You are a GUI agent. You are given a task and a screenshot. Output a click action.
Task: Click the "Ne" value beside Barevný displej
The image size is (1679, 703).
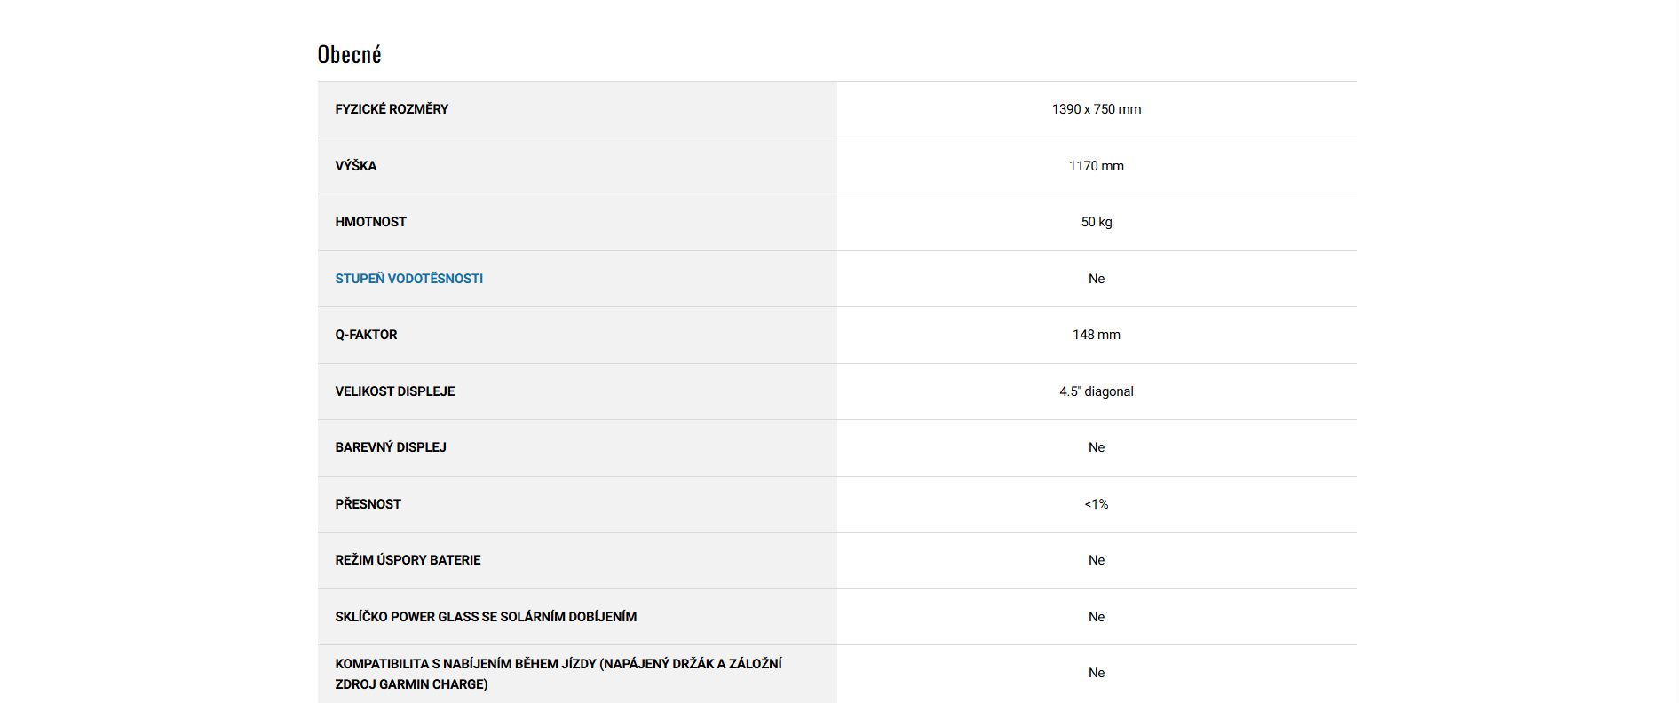pos(1096,447)
